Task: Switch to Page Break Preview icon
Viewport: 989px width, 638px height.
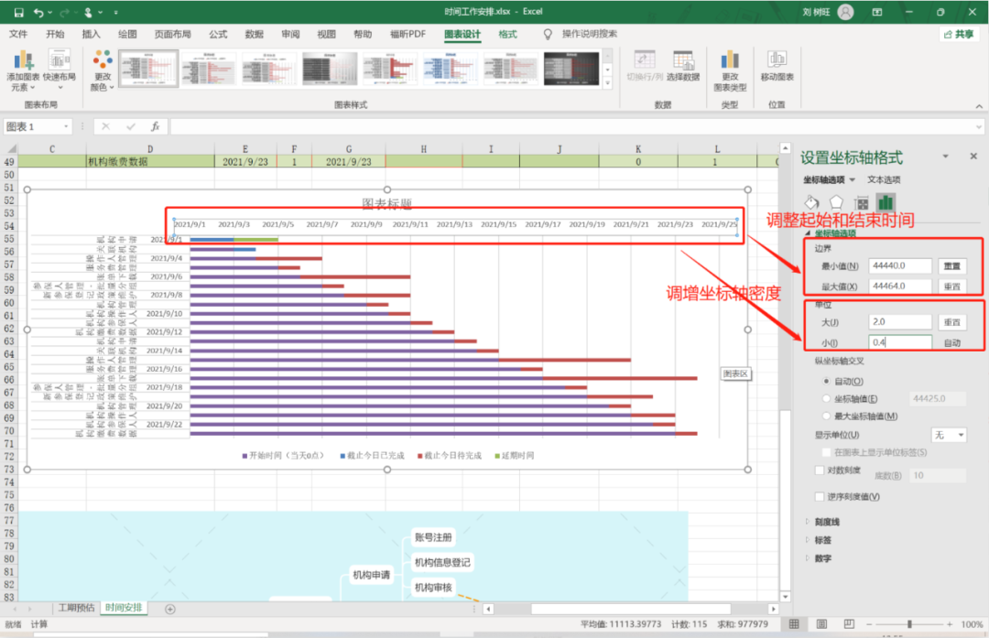Action: [849, 624]
